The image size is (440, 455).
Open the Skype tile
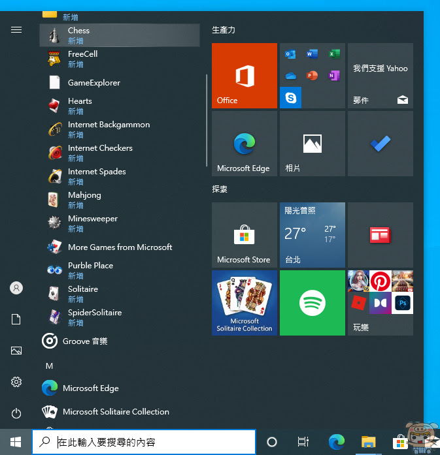[291, 97]
